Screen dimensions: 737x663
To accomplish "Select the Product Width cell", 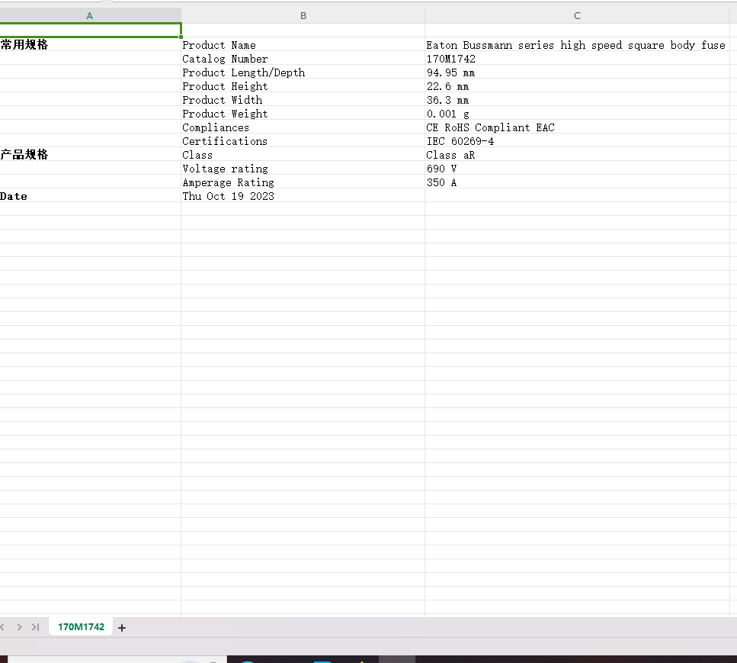I will pos(303,99).
